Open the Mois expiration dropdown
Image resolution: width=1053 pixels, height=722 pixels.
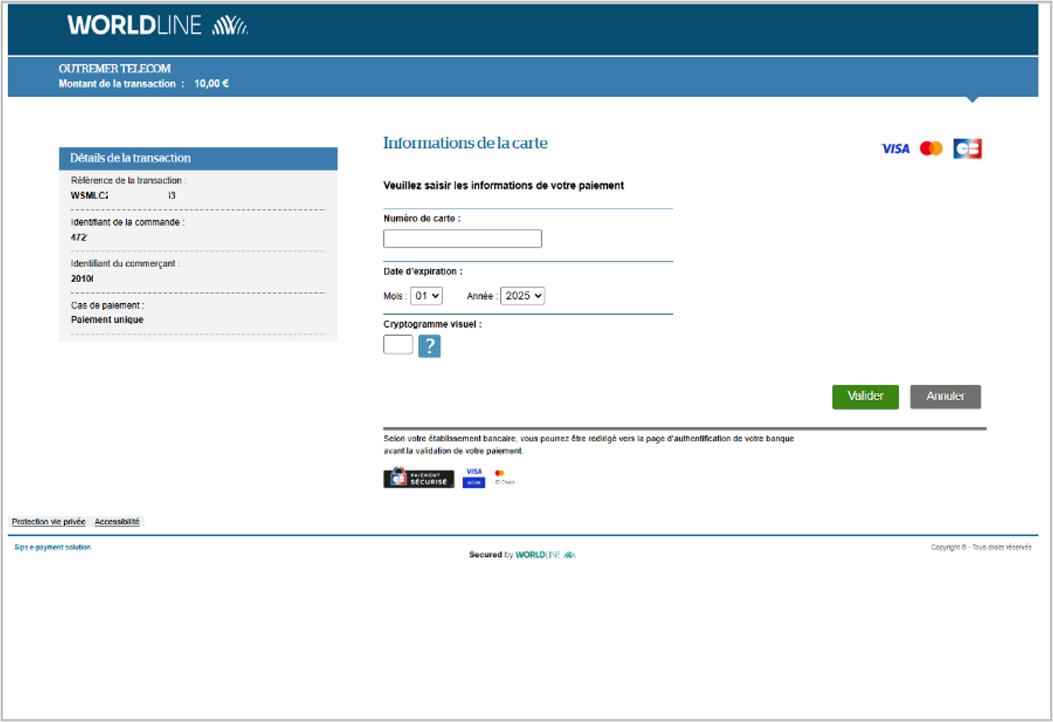click(427, 296)
